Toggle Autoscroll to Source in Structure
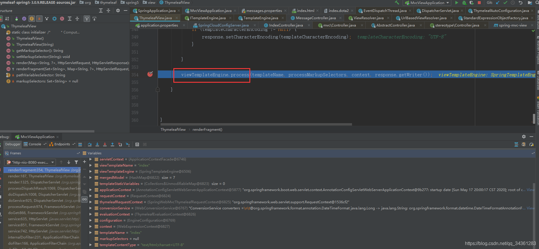Screen dimensions: 539x249 point(87,19)
